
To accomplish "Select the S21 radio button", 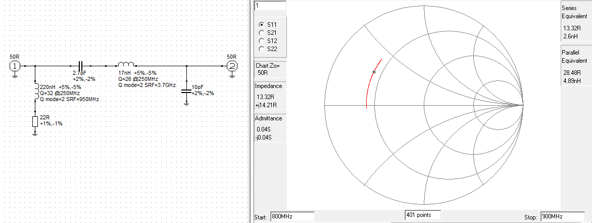I will pyautogui.click(x=261, y=32).
